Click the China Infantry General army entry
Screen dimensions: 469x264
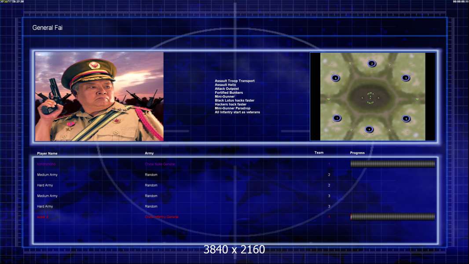pyautogui.click(x=161, y=217)
